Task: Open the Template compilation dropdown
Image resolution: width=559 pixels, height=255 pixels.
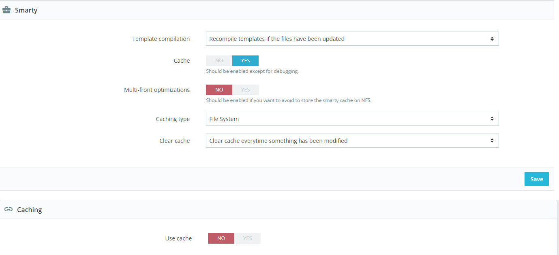Action: tap(352, 39)
